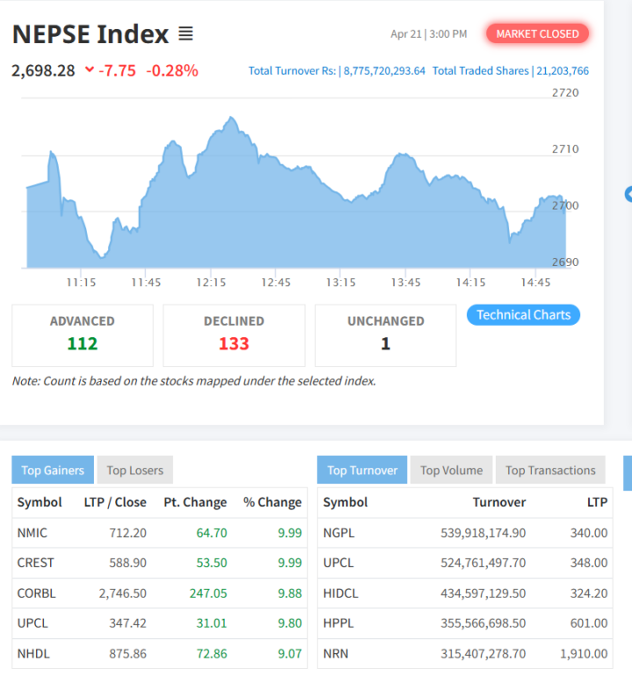
Task: Click the MARKET CLOSED badge
Action: pyautogui.click(x=537, y=34)
